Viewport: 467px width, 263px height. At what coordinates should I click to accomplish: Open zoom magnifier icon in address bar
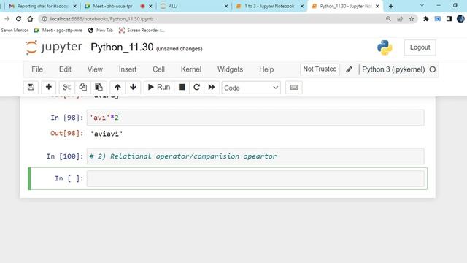388,19
